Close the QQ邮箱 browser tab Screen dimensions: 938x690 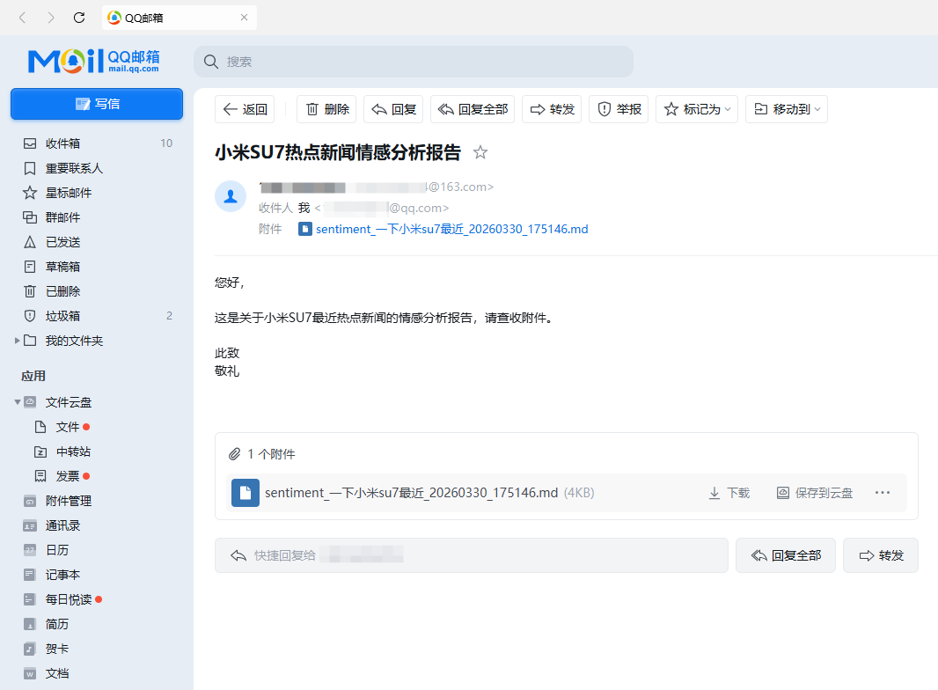click(244, 18)
